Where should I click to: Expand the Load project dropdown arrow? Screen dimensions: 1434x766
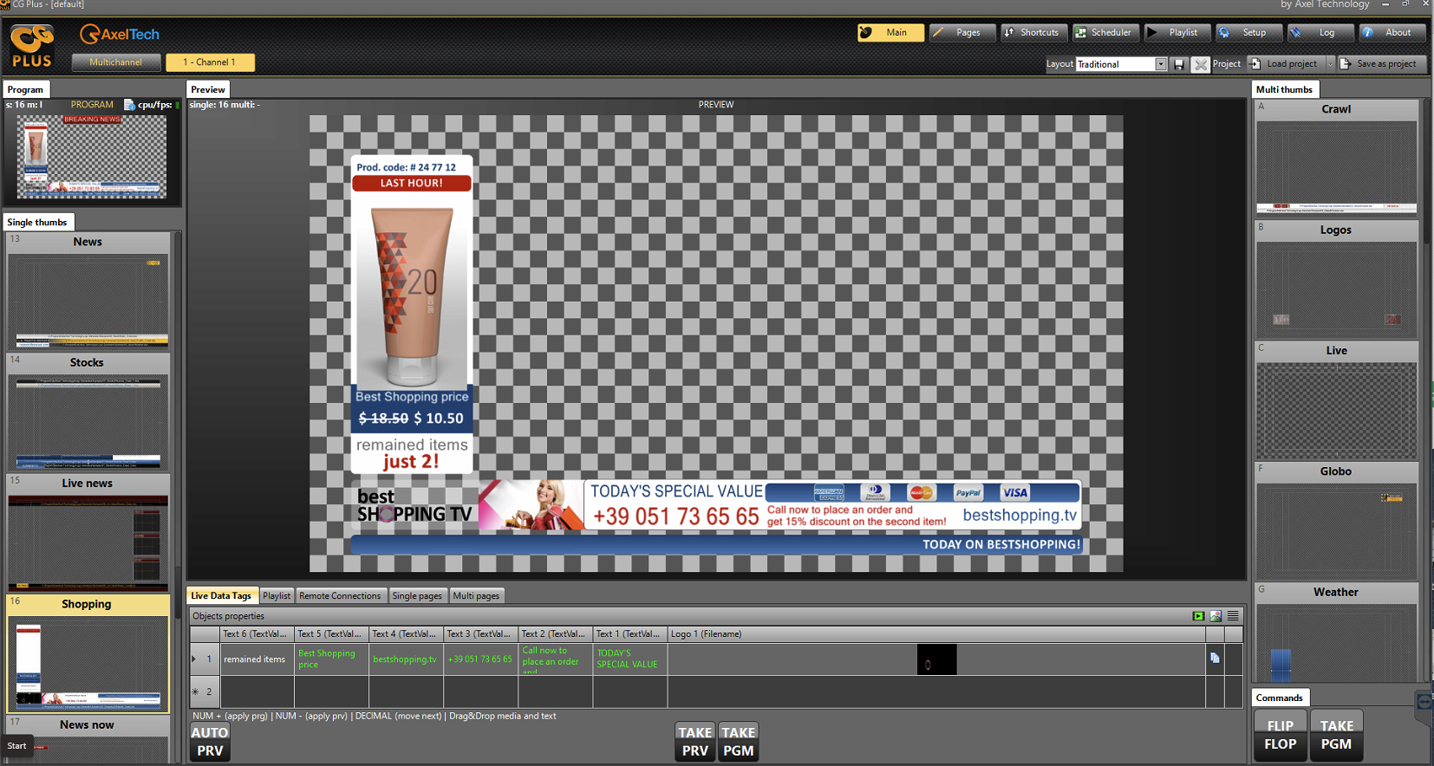click(1330, 64)
